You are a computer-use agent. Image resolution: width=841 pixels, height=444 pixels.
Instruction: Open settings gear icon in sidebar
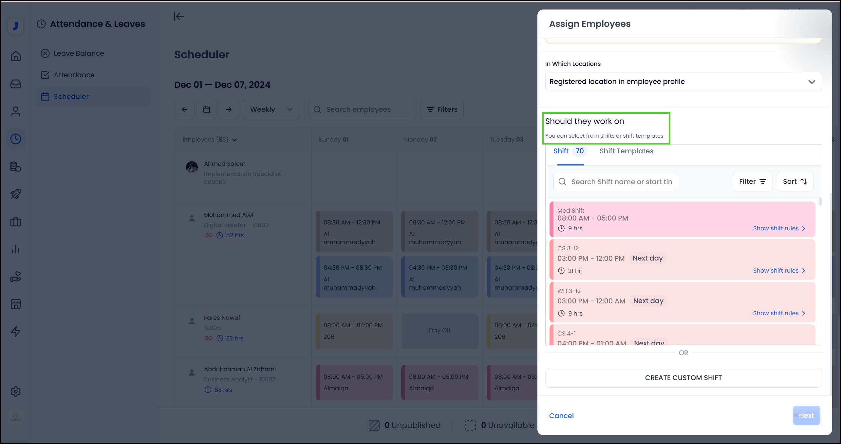click(15, 391)
